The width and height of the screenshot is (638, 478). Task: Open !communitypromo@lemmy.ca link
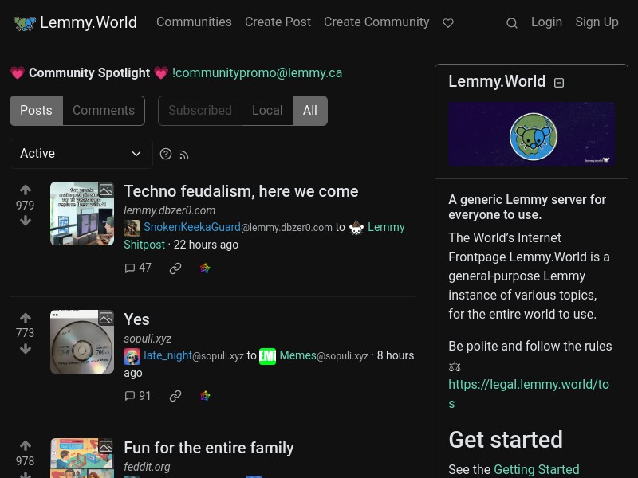(x=257, y=73)
